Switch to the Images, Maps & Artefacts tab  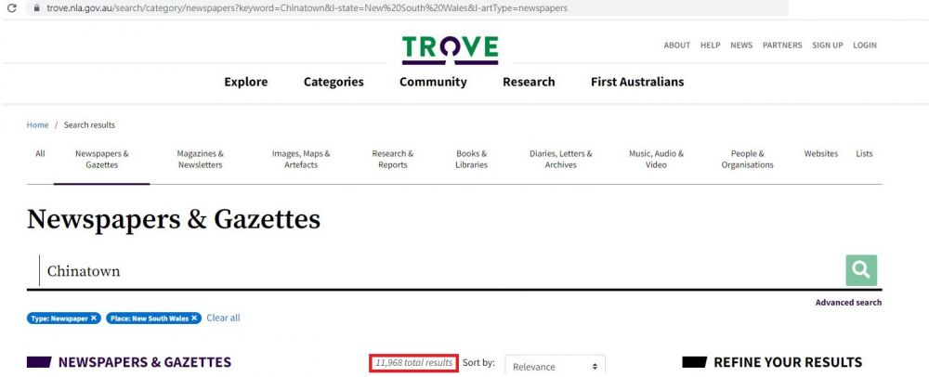tap(301, 159)
